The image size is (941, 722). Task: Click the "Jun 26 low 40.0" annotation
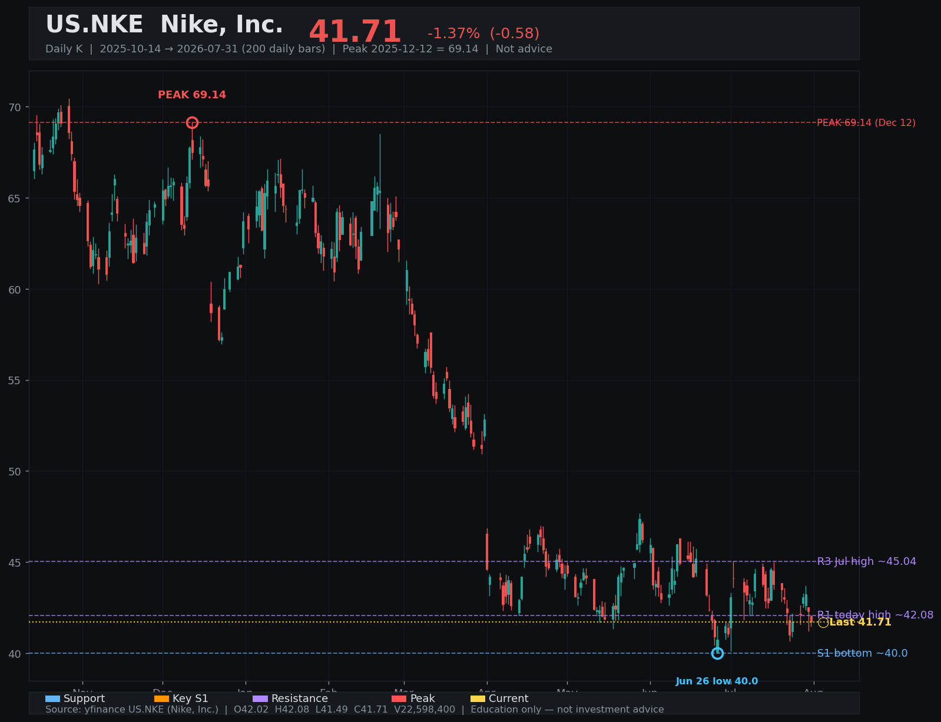point(717,681)
